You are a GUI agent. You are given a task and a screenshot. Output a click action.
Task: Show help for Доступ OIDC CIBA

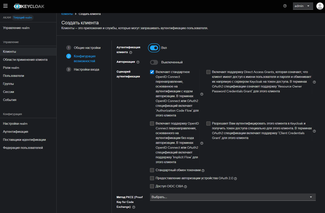pyautogui.click(x=186, y=187)
